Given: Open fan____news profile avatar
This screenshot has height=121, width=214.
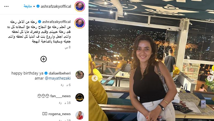Looking at the screenshot, I should [x=79, y=97].
